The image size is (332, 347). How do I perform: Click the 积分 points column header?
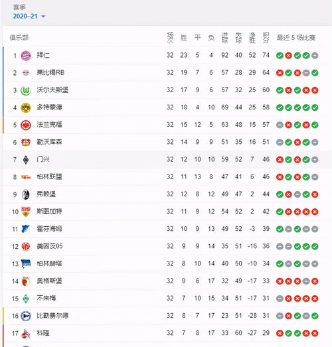click(266, 38)
